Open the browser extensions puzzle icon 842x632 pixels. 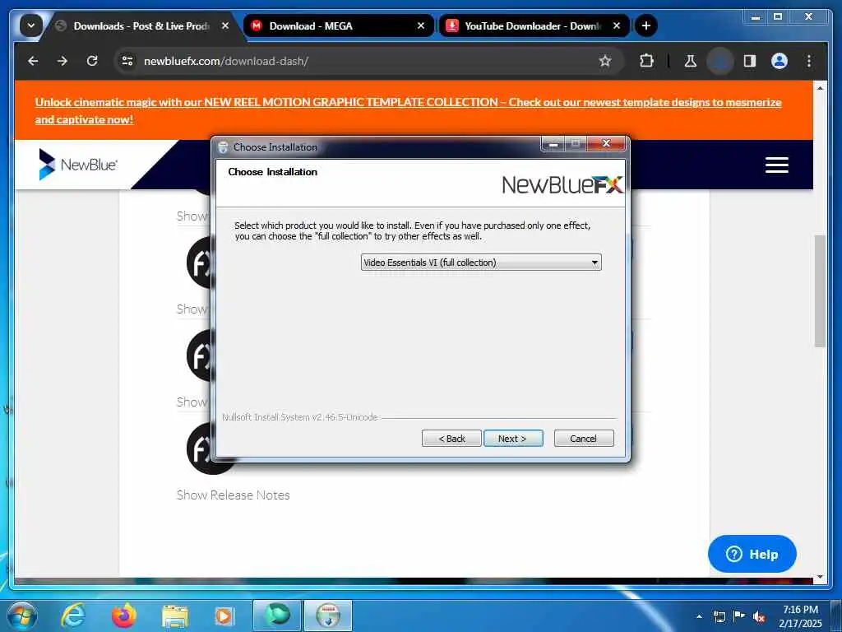click(x=647, y=61)
